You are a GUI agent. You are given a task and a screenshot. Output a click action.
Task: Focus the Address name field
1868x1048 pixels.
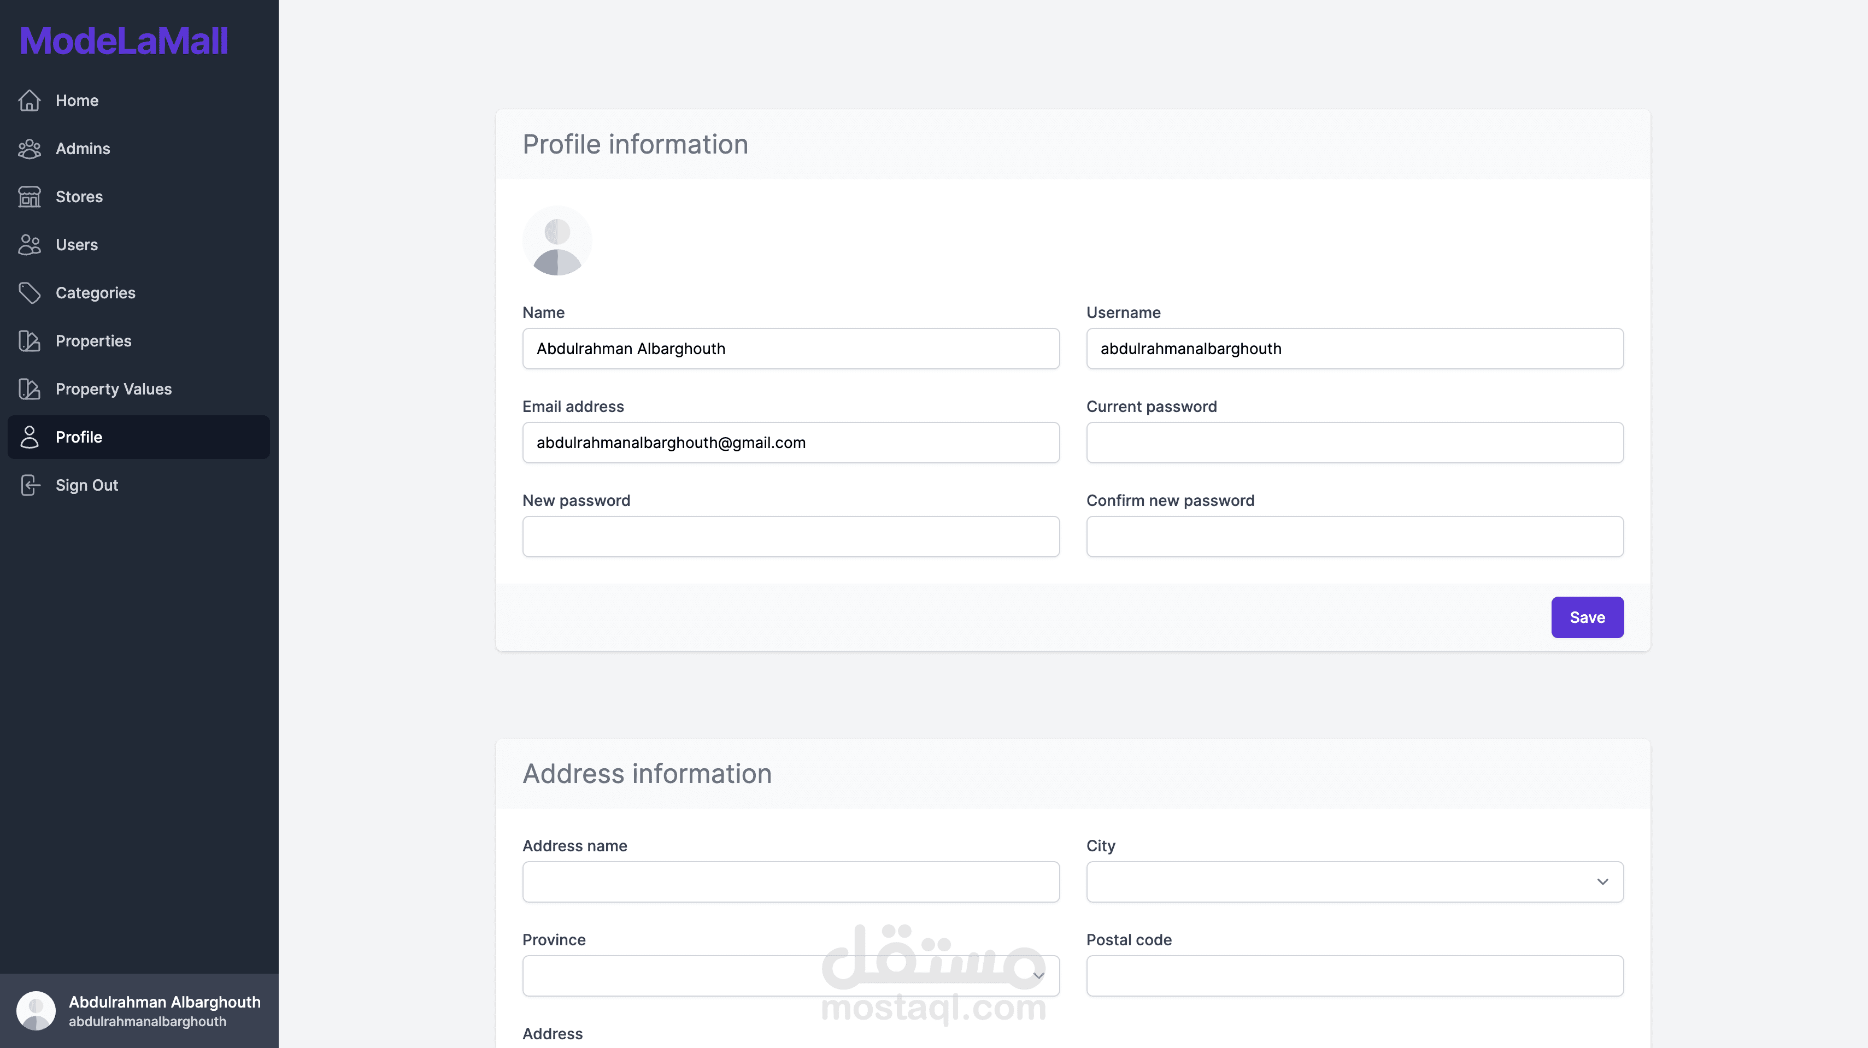coord(790,881)
